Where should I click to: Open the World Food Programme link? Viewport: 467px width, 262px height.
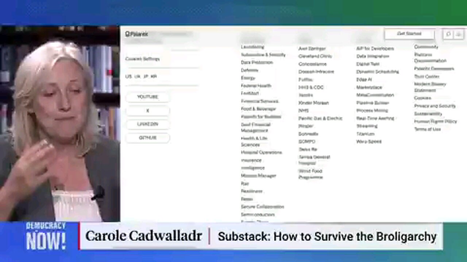point(310,174)
